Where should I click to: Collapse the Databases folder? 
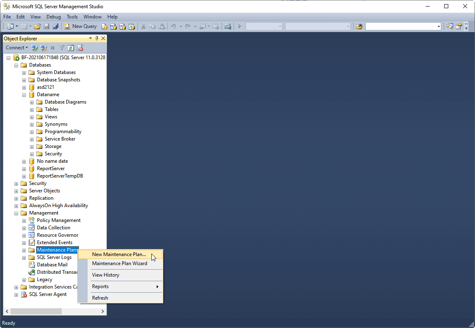16,65
